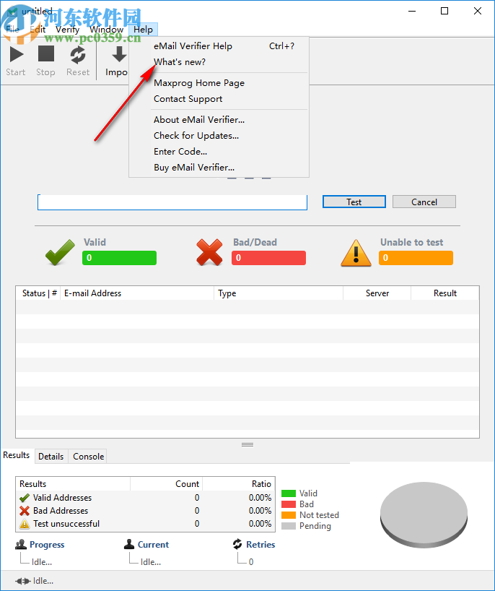Click the orange Unable to test count bar
The height and width of the screenshot is (591, 495).
click(x=416, y=258)
